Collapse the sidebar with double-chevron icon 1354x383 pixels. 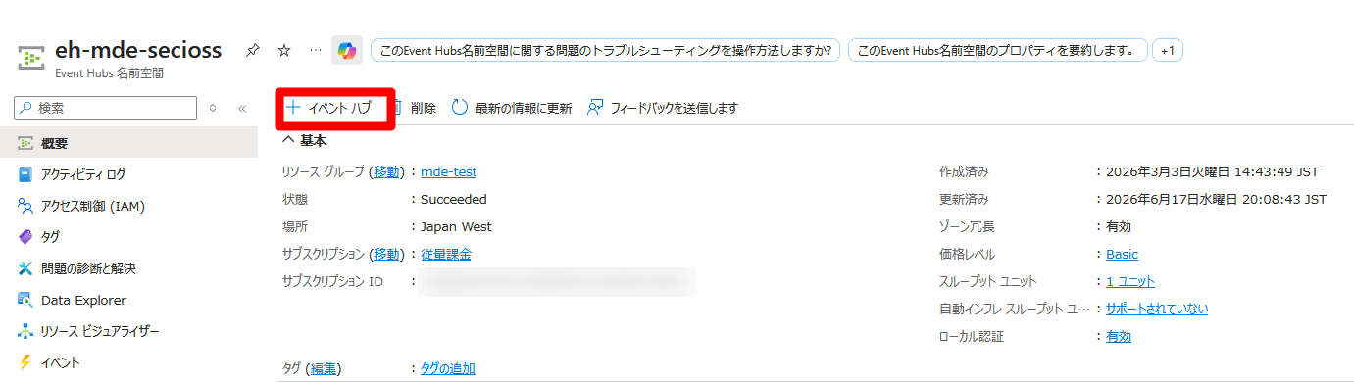pos(242,108)
